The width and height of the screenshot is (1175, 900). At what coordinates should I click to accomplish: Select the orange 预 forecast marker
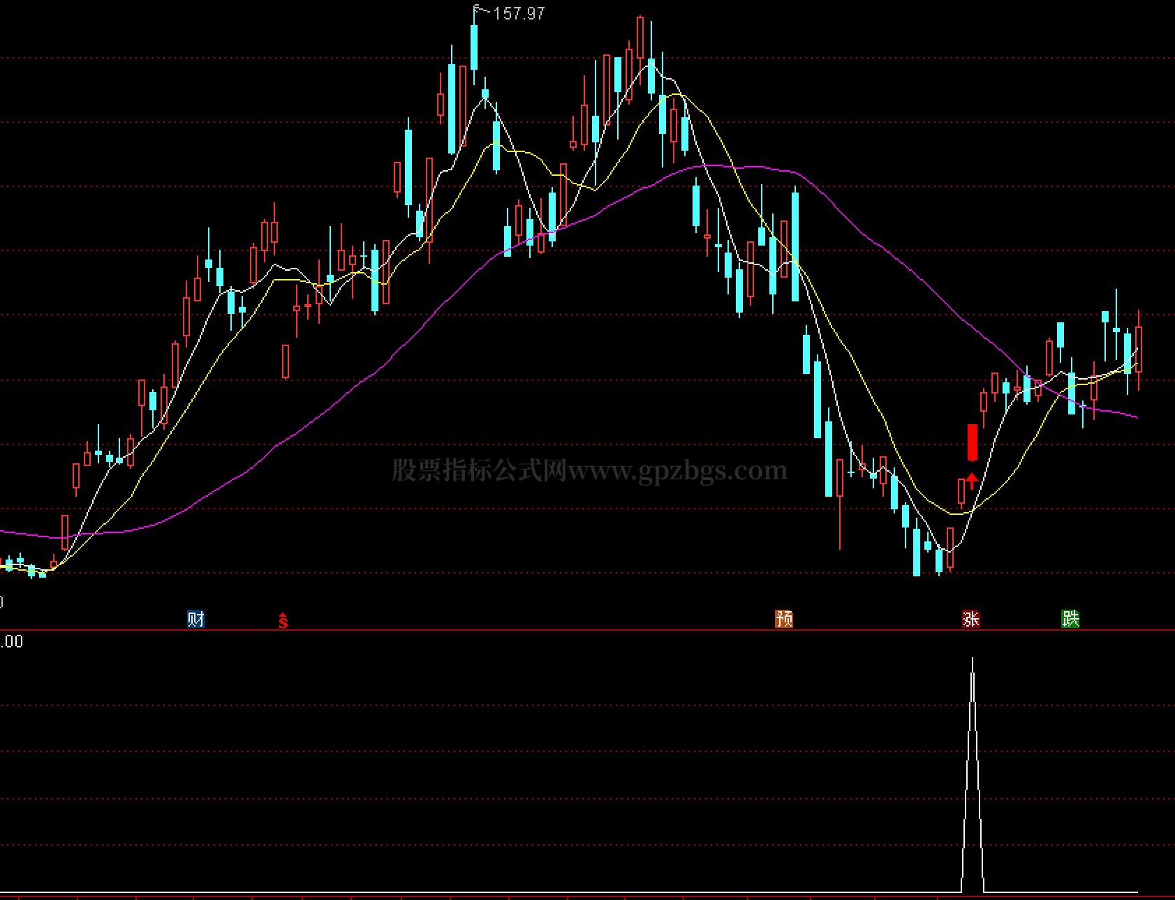click(784, 619)
